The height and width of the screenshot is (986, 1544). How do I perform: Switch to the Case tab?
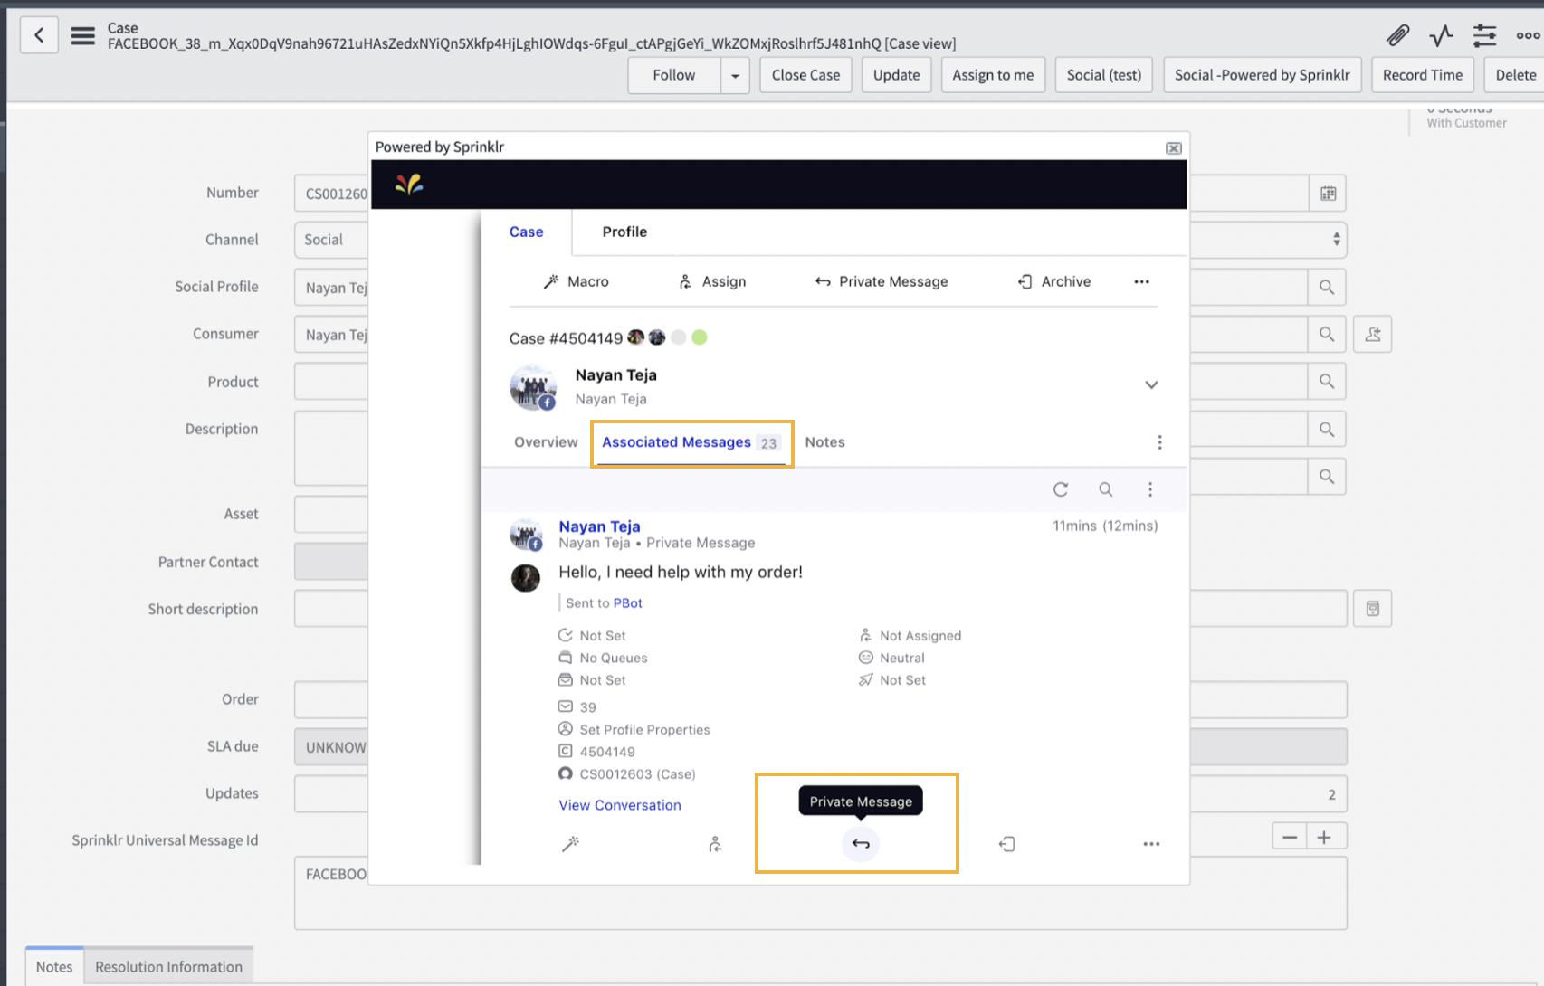coord(526,232)
